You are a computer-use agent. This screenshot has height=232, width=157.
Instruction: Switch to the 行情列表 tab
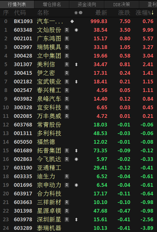click(x=17, y=4)
